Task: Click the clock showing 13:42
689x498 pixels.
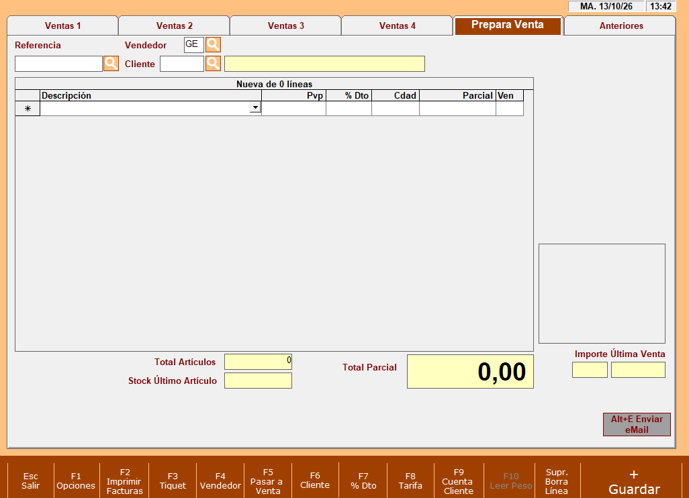Action: 661,6
